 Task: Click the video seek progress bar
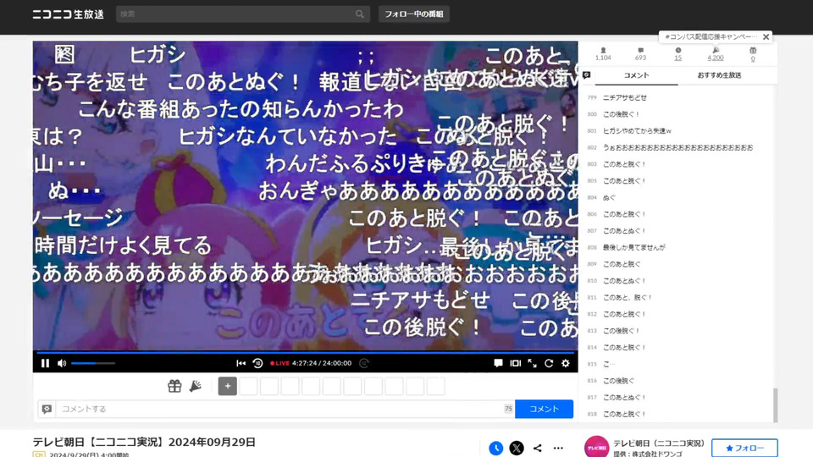pos(306,352)
